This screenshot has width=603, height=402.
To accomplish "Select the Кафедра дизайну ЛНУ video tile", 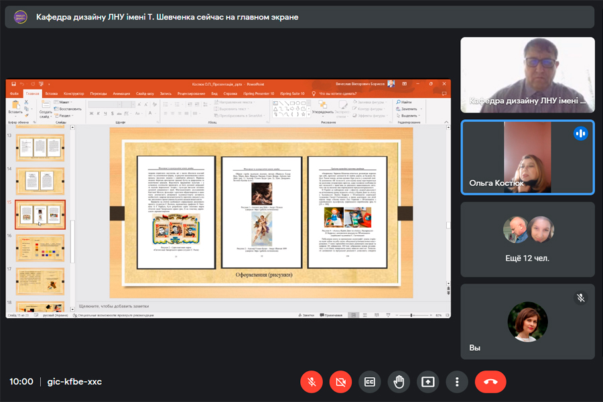I will [x=527, y=74].
